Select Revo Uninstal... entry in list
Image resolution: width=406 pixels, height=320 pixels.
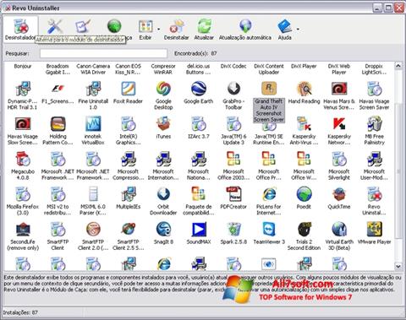[x=374, y=201]
